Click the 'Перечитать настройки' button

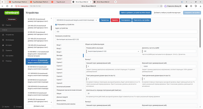point(142,20)
